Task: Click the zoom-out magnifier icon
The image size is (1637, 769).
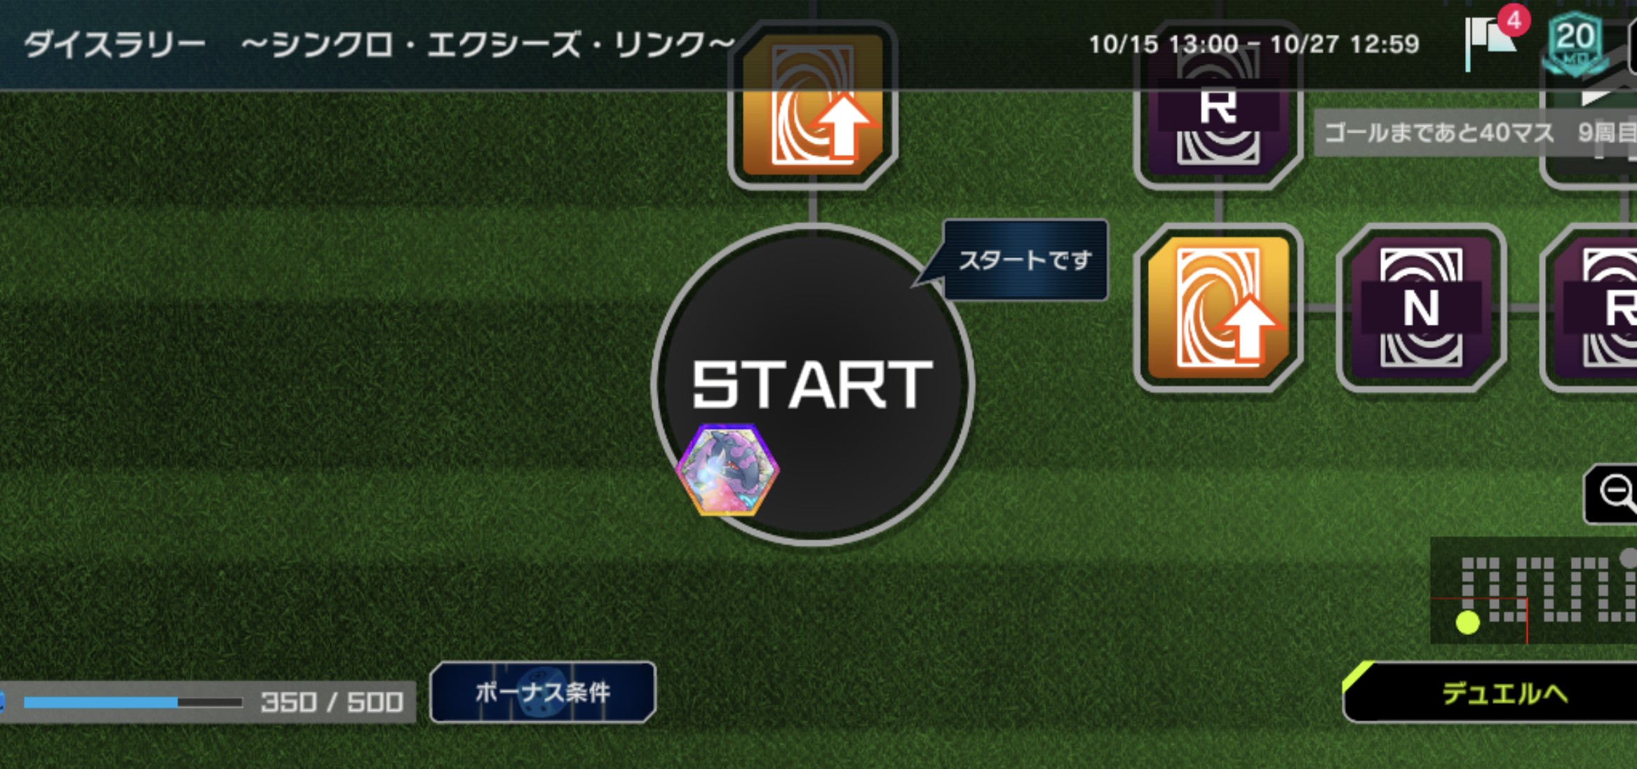Action: 1612,494
